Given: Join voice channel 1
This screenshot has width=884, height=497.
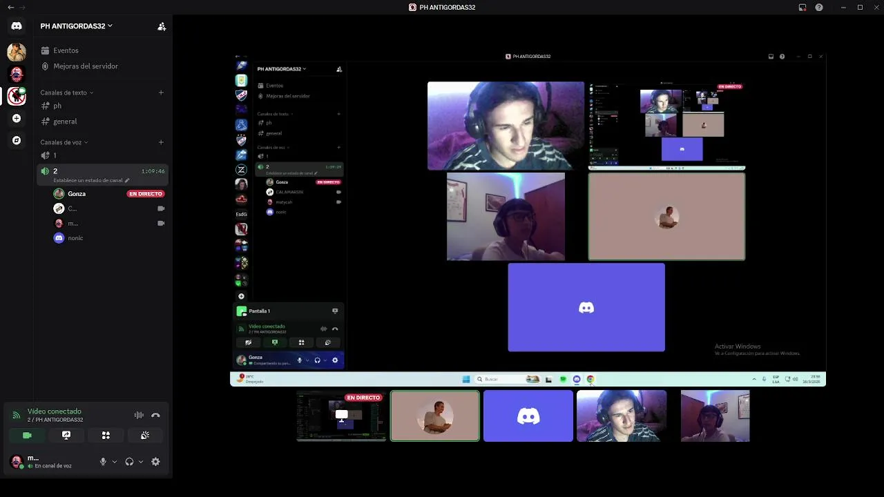Looking at the screenshot, I should (102, 155).
